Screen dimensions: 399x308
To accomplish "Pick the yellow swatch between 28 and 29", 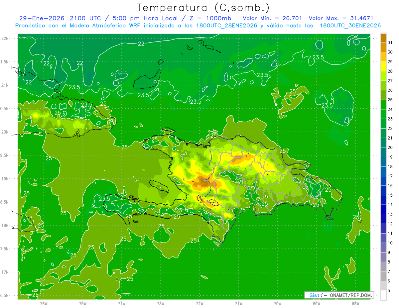I will point(383,66).
